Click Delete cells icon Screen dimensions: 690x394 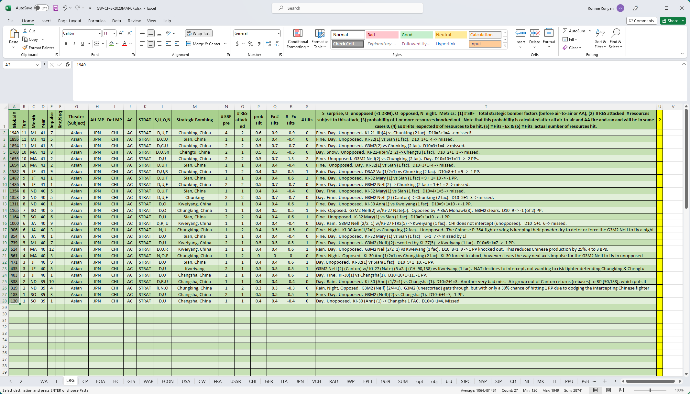point(534,33)
